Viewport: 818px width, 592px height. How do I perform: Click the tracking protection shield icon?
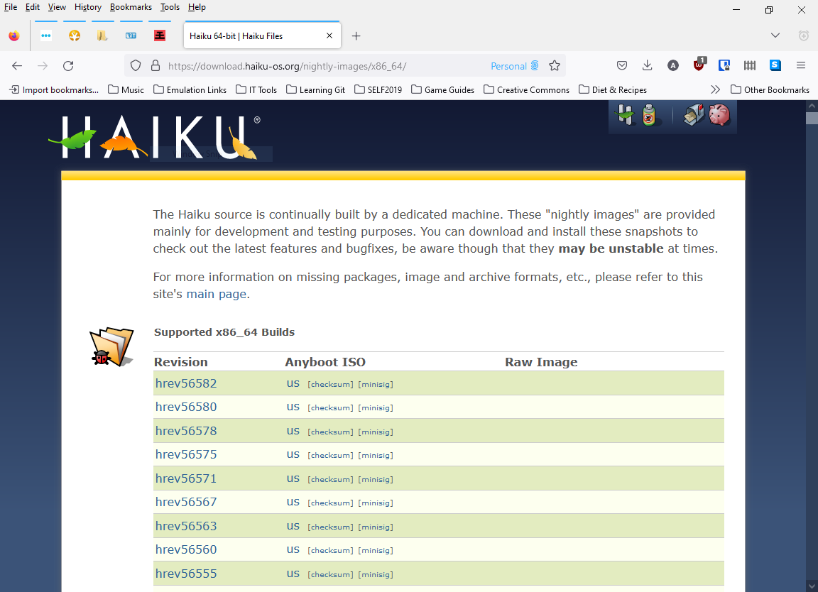pos(136,66)
